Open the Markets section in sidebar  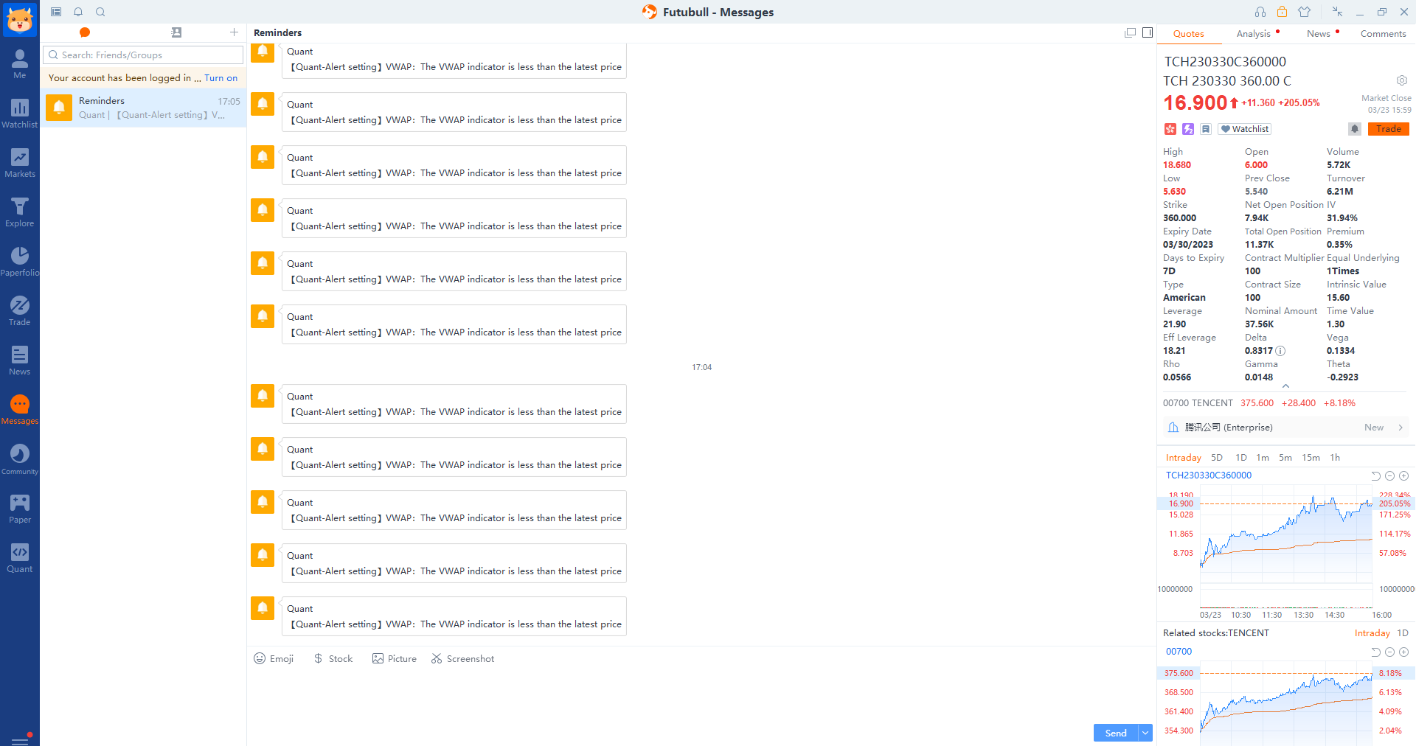point(20,163)
